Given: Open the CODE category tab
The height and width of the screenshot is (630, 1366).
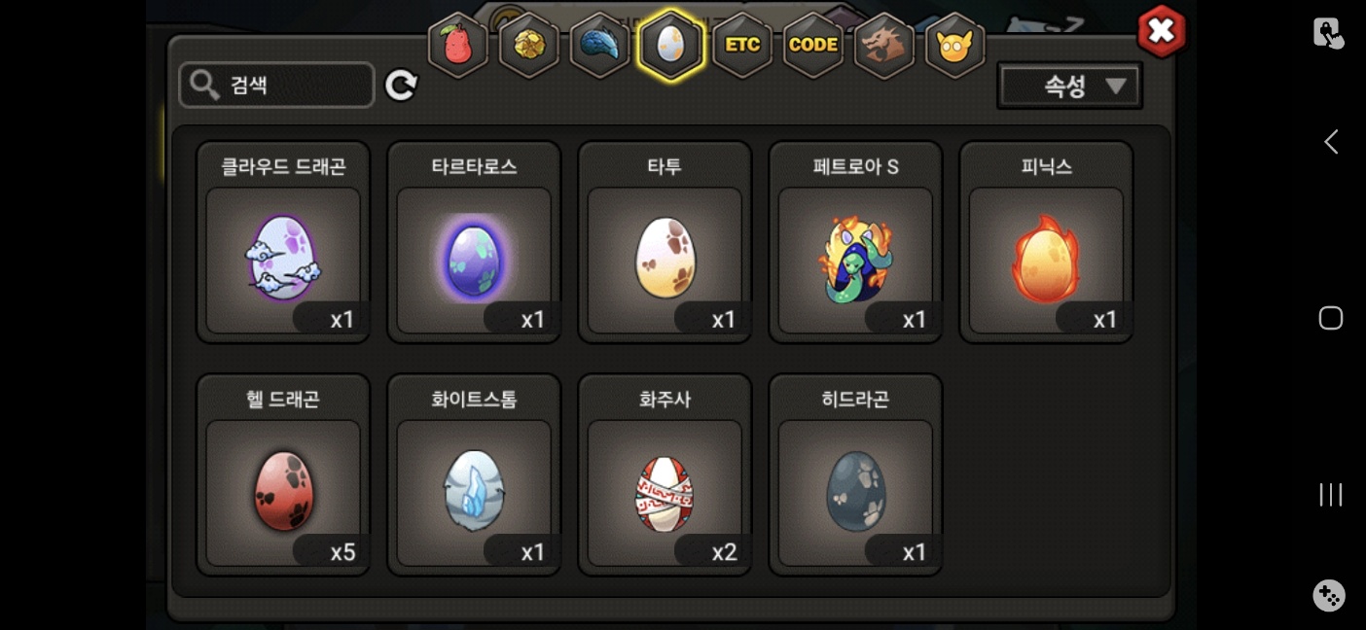Looking at the screenshot, I should tap(813, 45).
